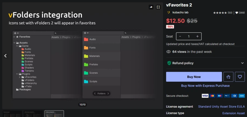Click the green Prefabs folder icon in favorites
Viewport: 247px width, 117px height.
(x=86, y=65)
